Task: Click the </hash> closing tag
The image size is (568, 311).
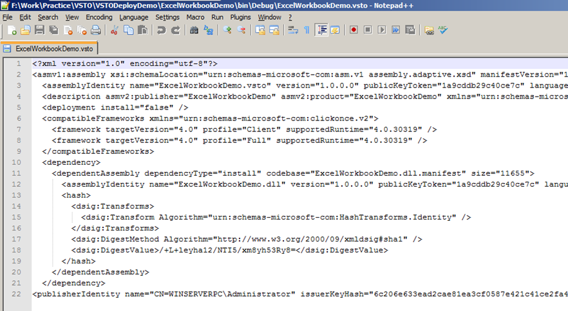Action: (79, 261)
